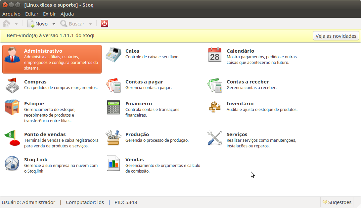Image resolution: width=361 pixels, height=208 pixels.
Task: Click the Veja as novidades button
Action: pos(336,36)
